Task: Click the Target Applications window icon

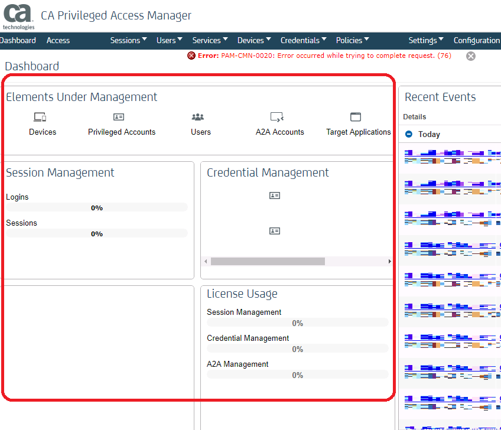Action: coord(356,117)
